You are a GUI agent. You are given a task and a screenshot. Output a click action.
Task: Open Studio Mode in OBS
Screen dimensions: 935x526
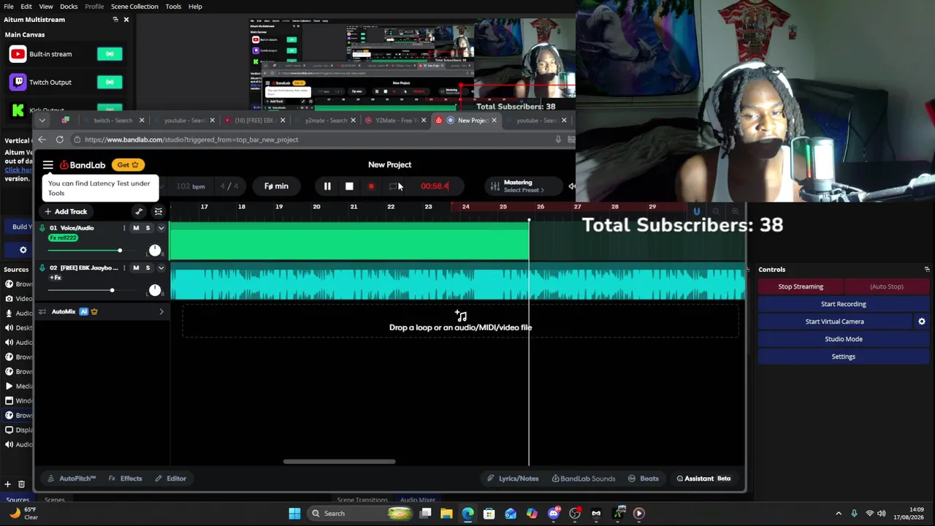click(x=844, y=339)
